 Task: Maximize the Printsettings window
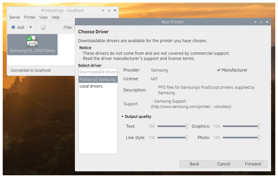pos(109,11)
